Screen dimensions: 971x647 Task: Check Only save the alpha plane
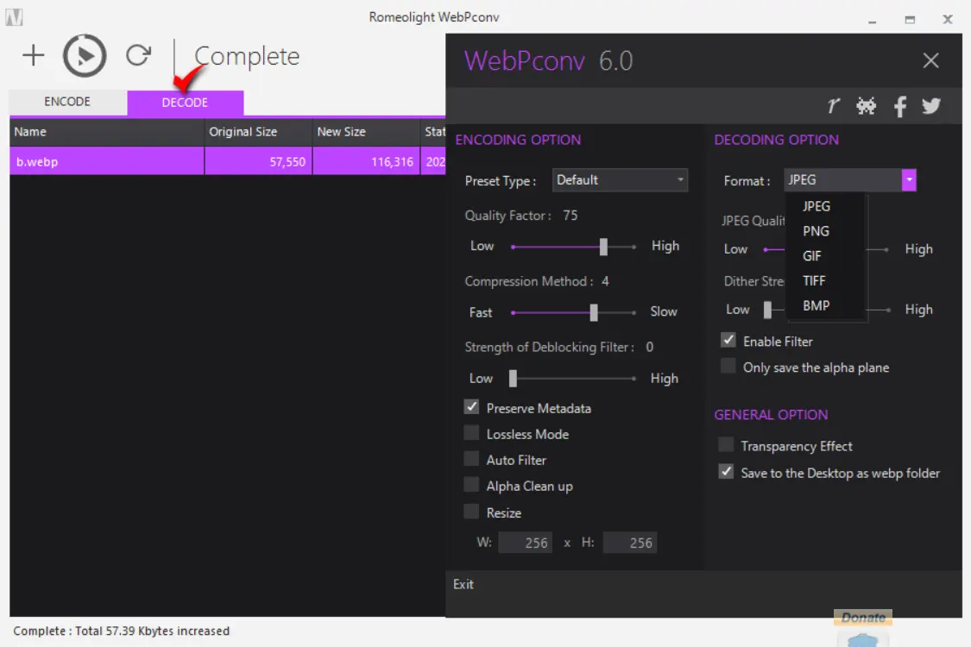728,367
